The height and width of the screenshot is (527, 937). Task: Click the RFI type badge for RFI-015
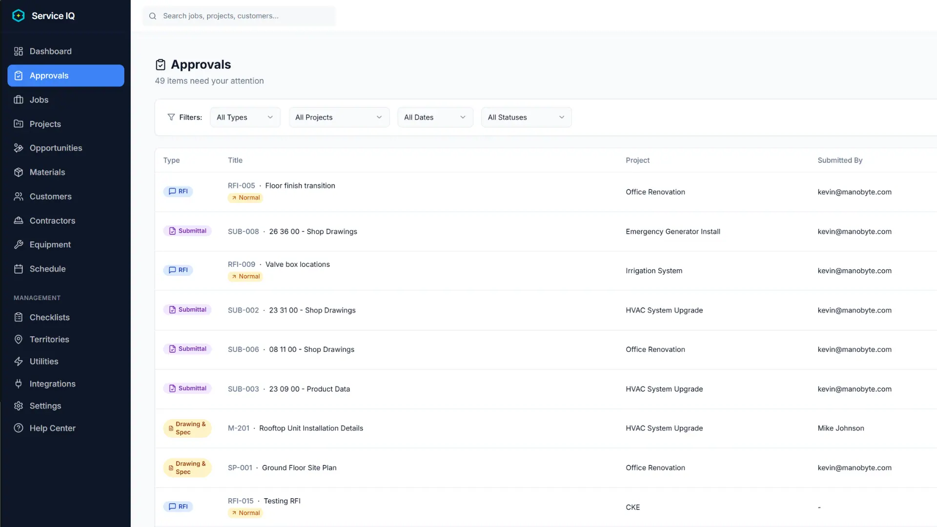178,507
